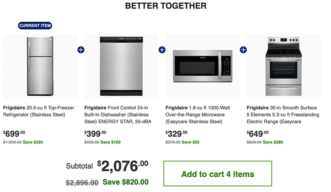Click the plus icon between dishwasher and microwave

162,50
